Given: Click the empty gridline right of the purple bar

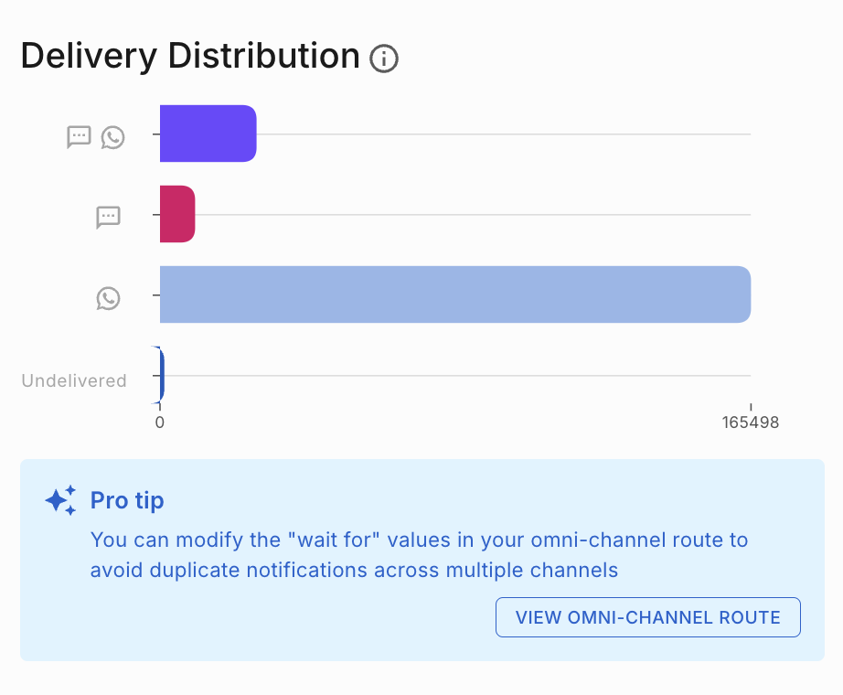Looking at the screenshot, I should tap(503, 134).
